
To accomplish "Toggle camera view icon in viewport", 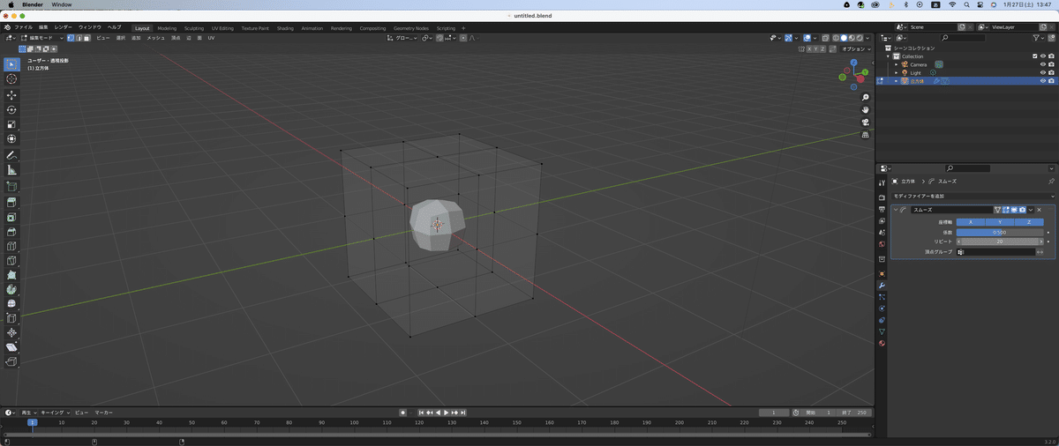I will pyautogui.click(x=866, y=123).
